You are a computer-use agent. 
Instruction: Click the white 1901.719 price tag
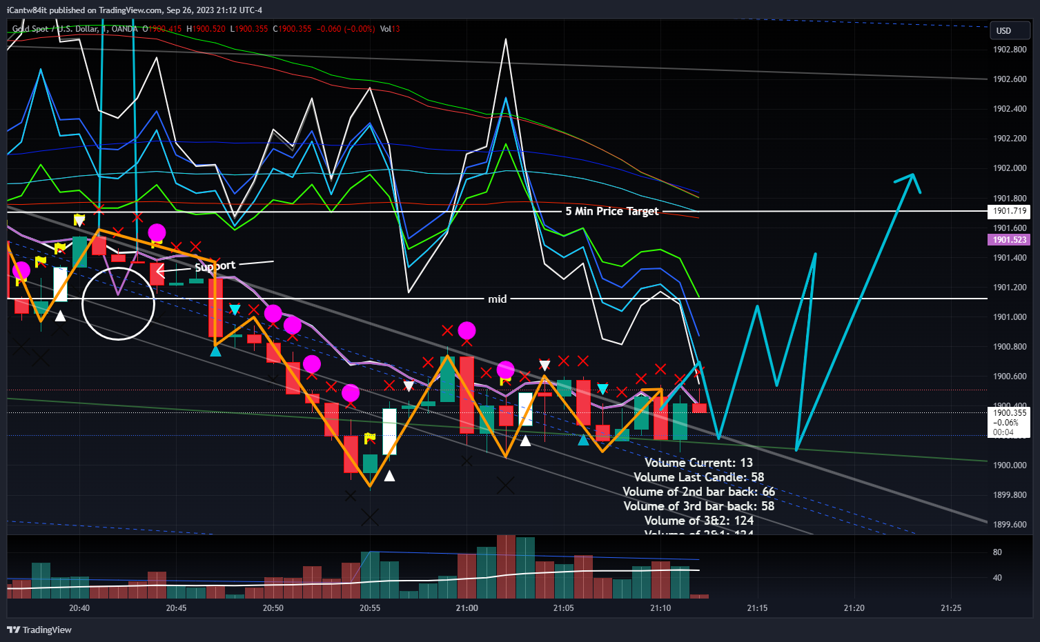click(x=1009, y=211)
